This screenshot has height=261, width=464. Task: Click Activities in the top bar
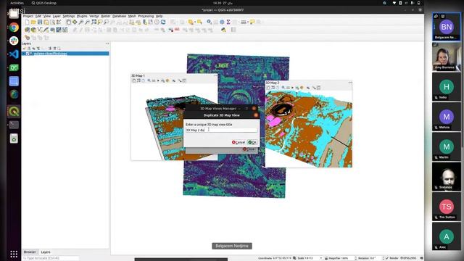[x=17, y=3]
